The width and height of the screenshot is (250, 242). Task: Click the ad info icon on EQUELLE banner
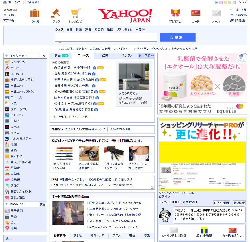[x=245, y=55]
